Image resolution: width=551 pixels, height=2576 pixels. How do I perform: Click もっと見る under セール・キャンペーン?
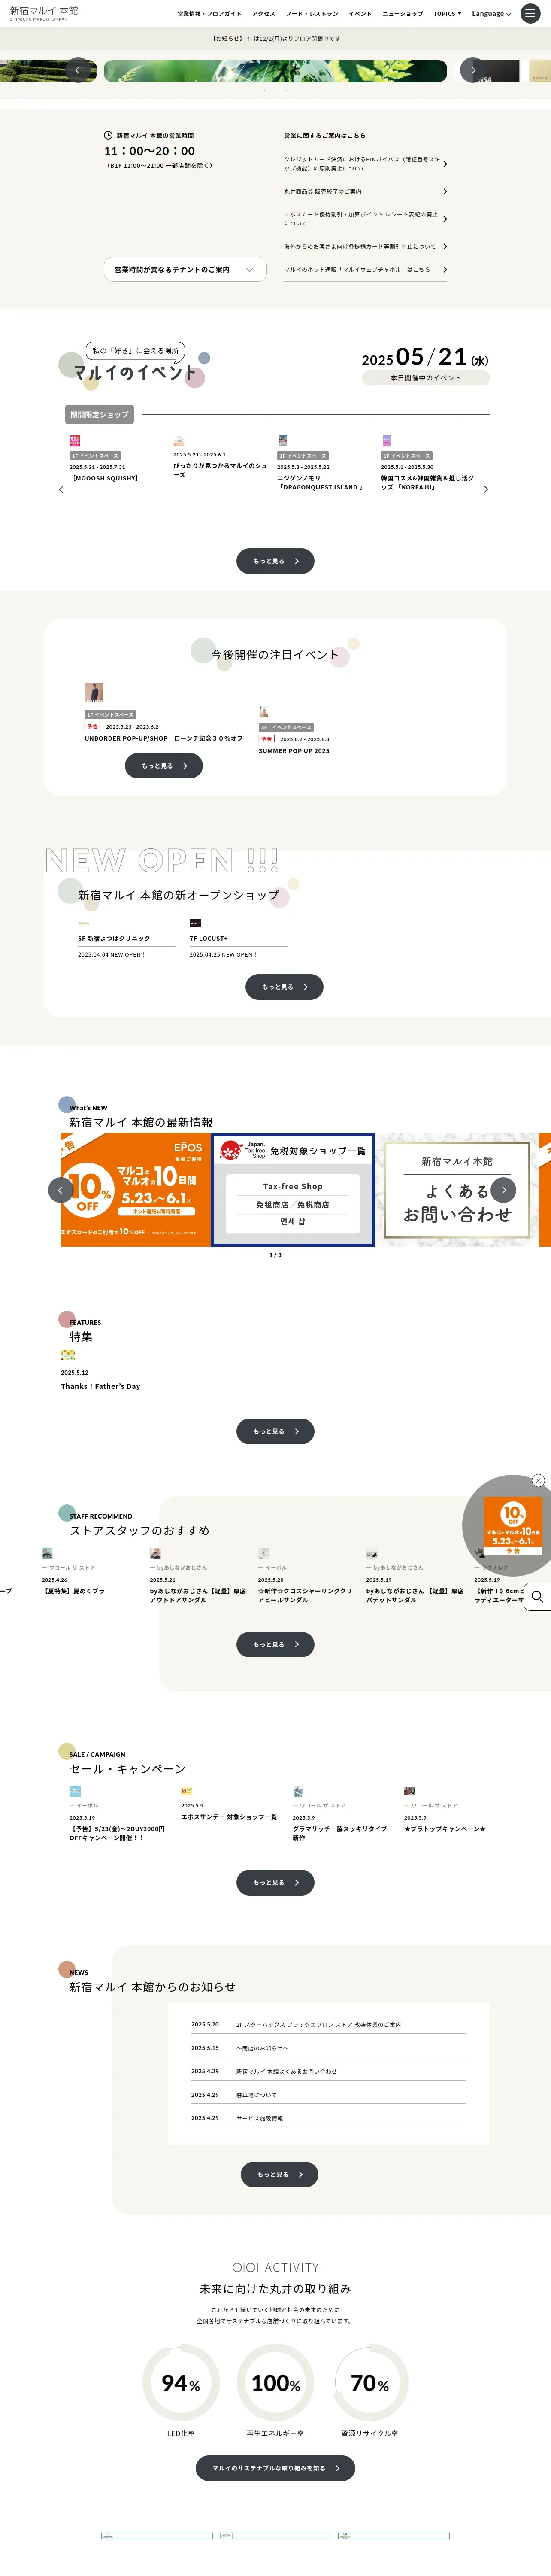pyautogui.click(x=275, y=1883)
